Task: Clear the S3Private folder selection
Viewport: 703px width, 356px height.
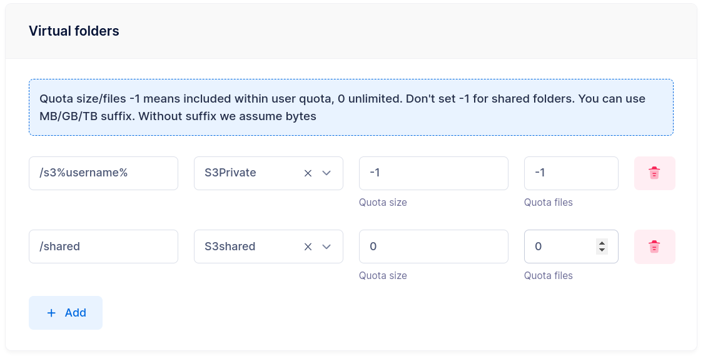Action: [x=308, y=173]
